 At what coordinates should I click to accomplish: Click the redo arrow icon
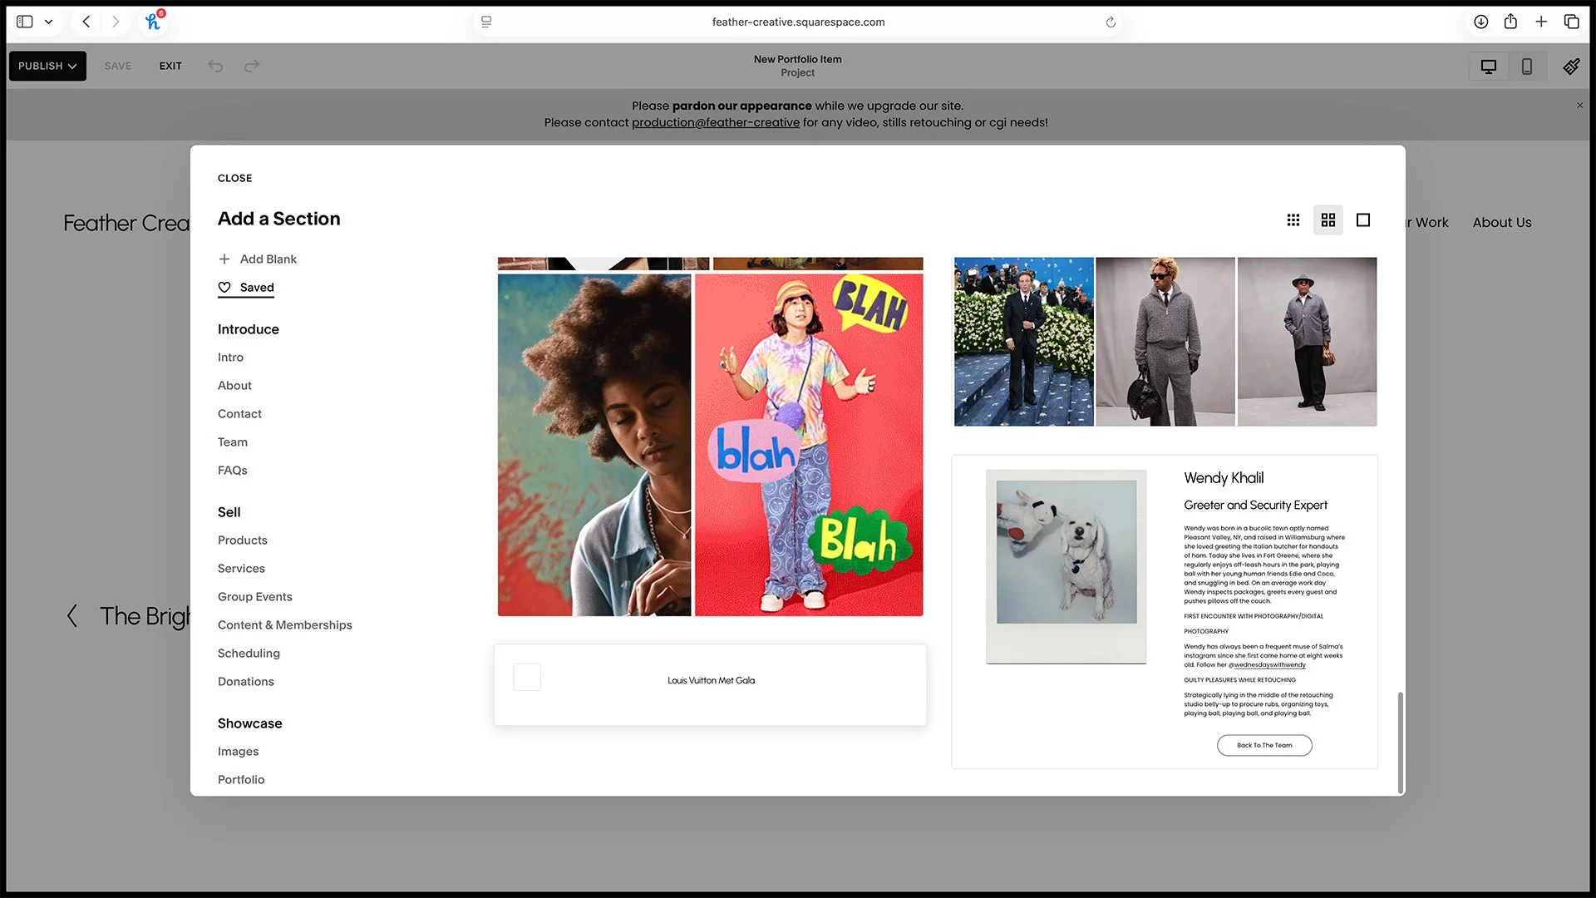251,66
